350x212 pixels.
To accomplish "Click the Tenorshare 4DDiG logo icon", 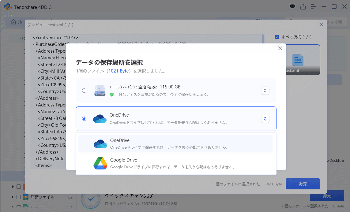I will point(8,6).
